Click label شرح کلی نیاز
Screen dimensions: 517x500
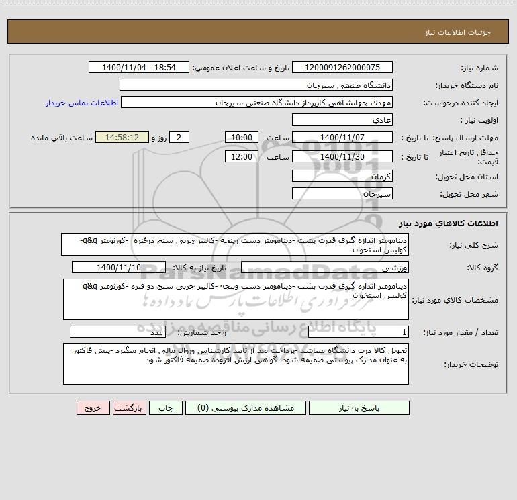[x=474, y=245]
